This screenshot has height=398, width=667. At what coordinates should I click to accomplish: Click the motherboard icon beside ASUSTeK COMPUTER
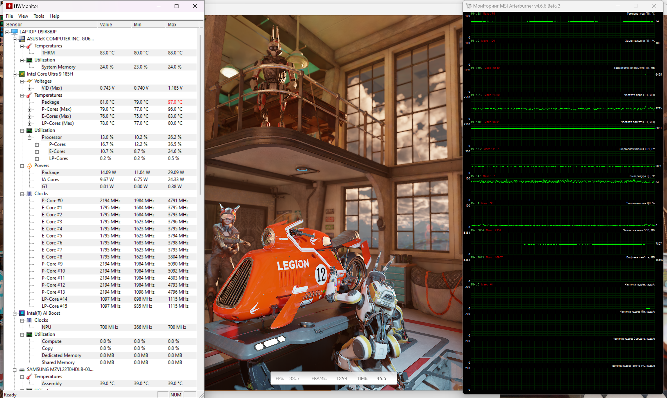pos(22,39)
